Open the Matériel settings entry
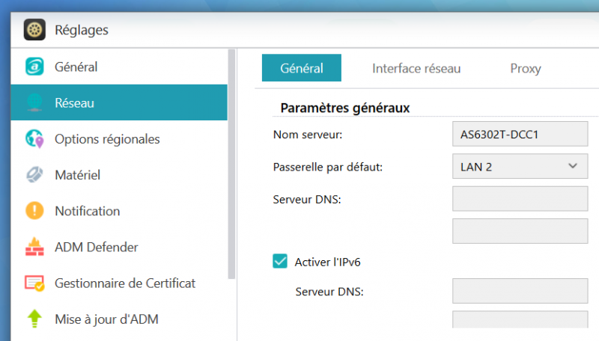 pyautogui.click(x=77, y=175)
